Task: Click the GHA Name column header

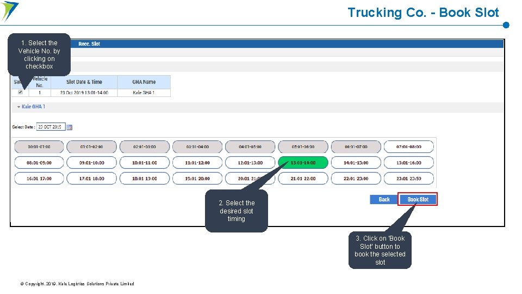Action: pos(144,82)
